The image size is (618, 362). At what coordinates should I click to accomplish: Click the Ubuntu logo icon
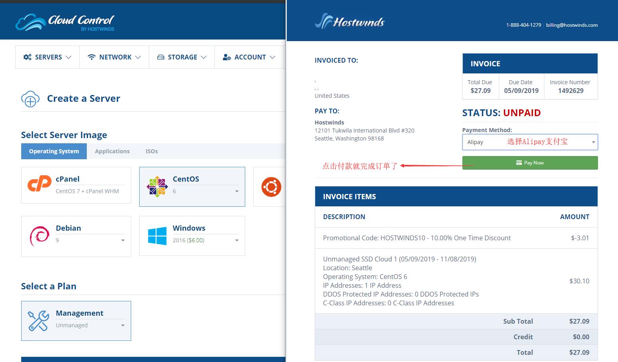tap(271, 187)
